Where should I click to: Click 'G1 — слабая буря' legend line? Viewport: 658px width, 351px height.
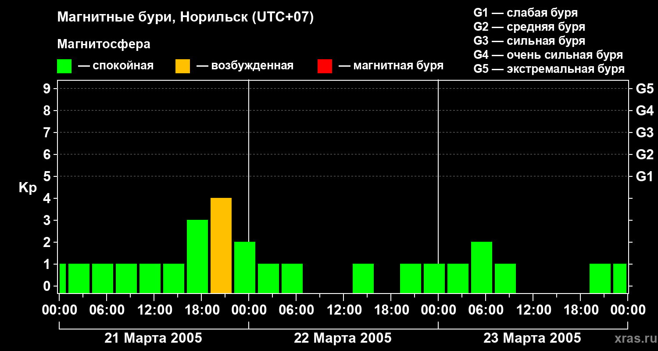point(526,13)
